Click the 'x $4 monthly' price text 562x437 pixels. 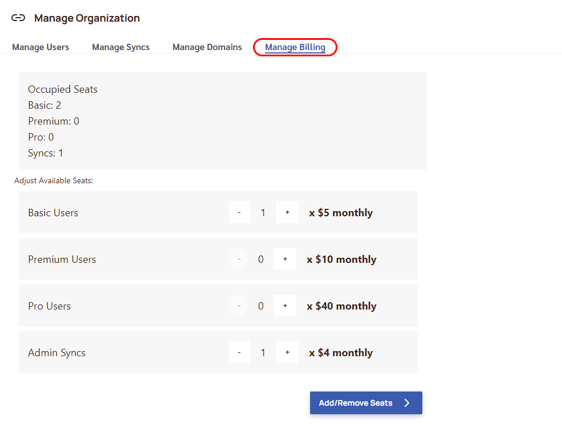point(341,353)
